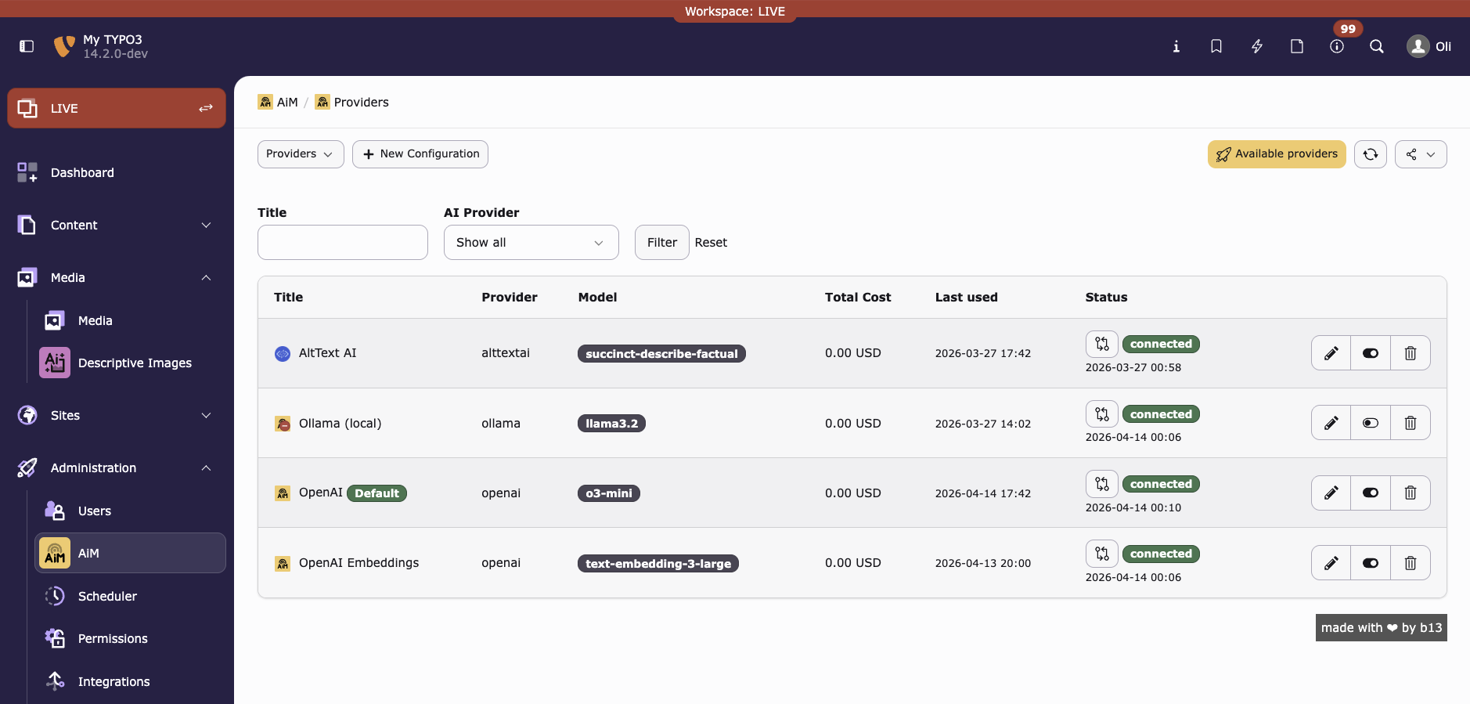Go to Descriptive Images module
The image size is (1470, 704).
[134, 363]
